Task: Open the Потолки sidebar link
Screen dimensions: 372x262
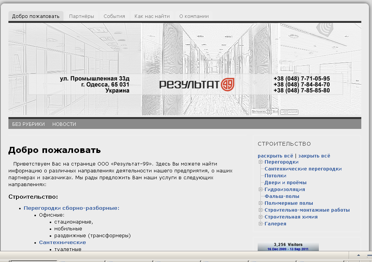Action: [x=275, y=176]
